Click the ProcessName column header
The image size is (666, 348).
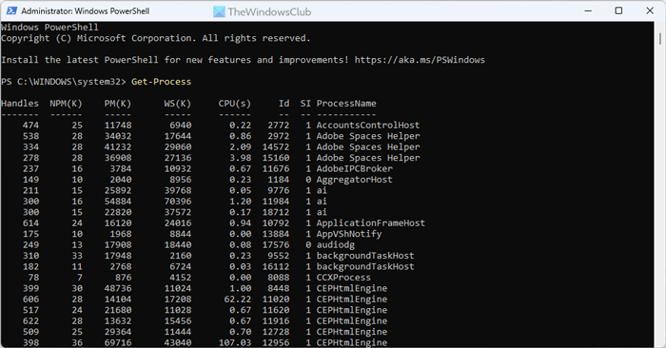pyautogui.click(x=346, y=103)
